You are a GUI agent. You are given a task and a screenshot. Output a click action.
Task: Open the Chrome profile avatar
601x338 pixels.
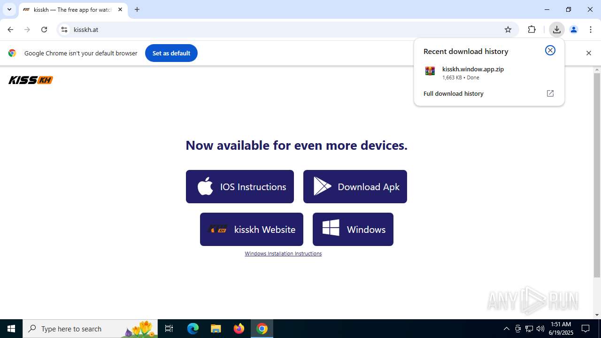574,30
